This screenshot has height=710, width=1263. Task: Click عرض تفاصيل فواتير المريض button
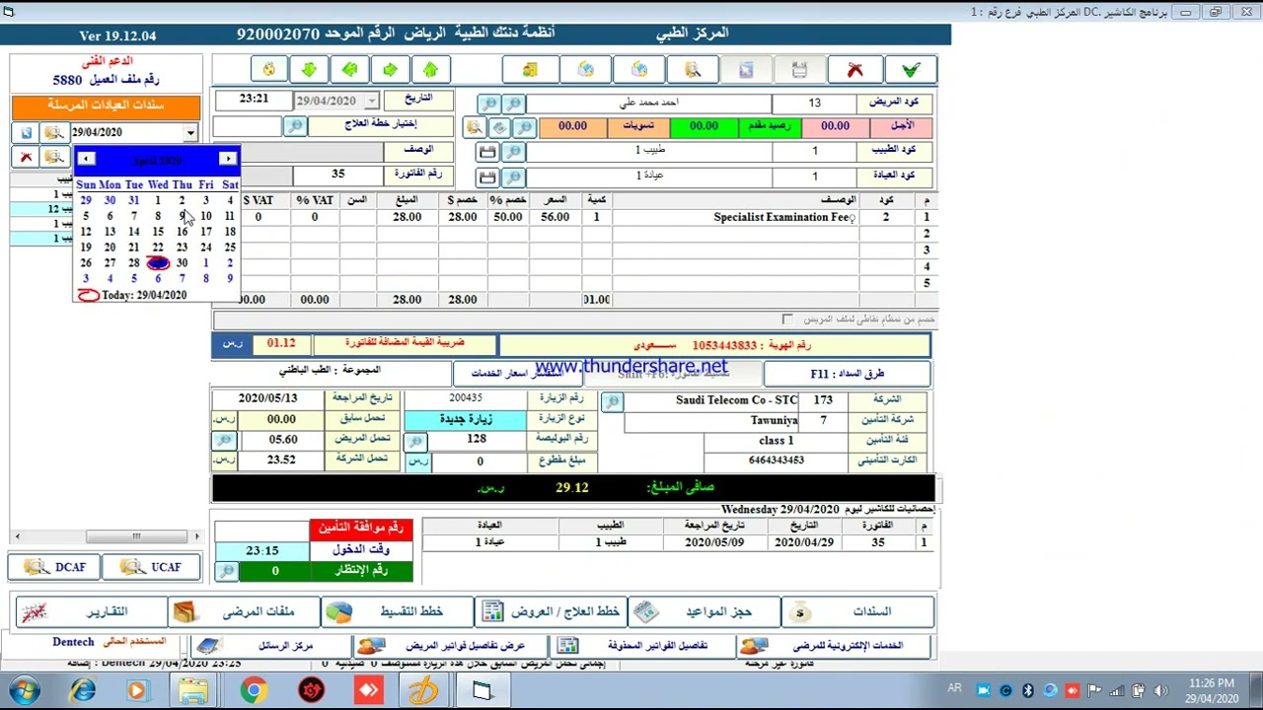(450, 646)
